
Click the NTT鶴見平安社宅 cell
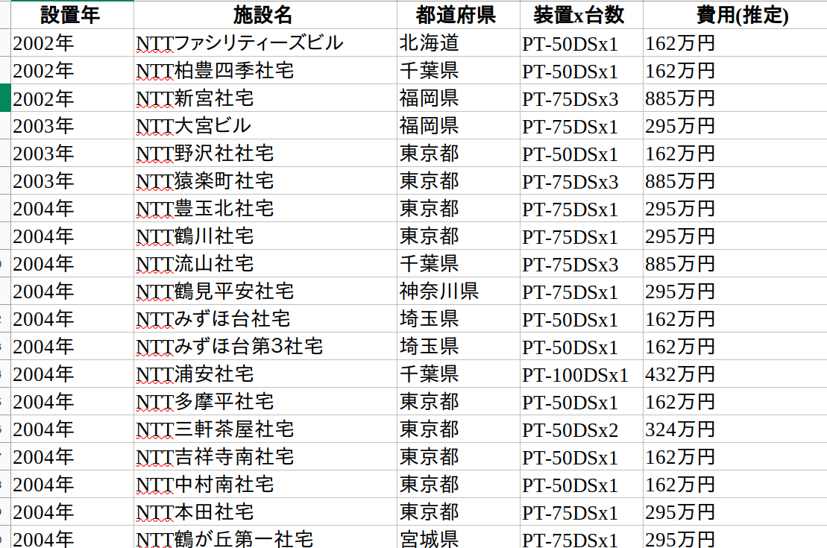265,291
